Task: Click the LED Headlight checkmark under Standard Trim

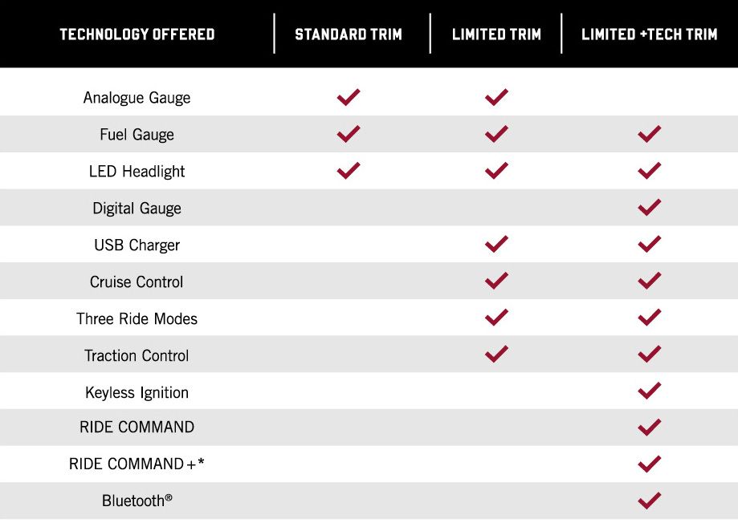Action: coord(349,171)
